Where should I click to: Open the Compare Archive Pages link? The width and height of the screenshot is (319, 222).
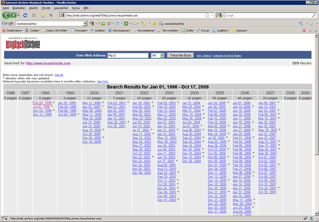click(227, 55)
